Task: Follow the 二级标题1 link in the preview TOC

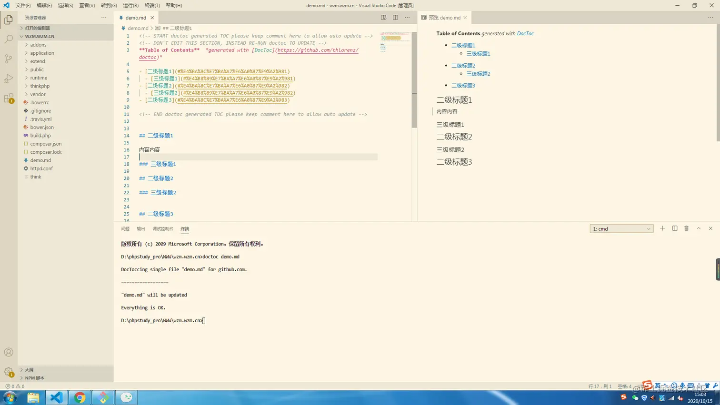Action: coord(463,45)
